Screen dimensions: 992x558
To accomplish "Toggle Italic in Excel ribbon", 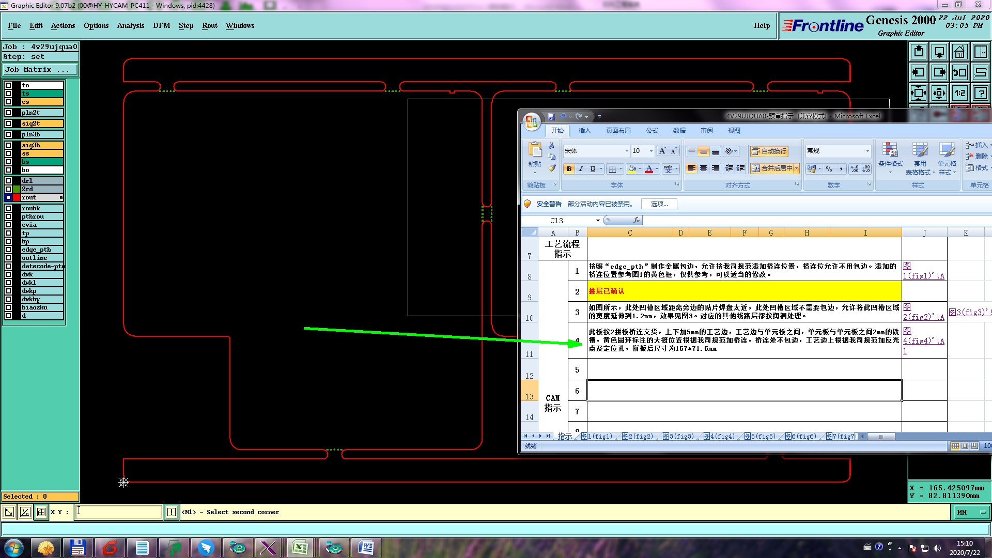I will pyautogui.click(x=581, y=169).
